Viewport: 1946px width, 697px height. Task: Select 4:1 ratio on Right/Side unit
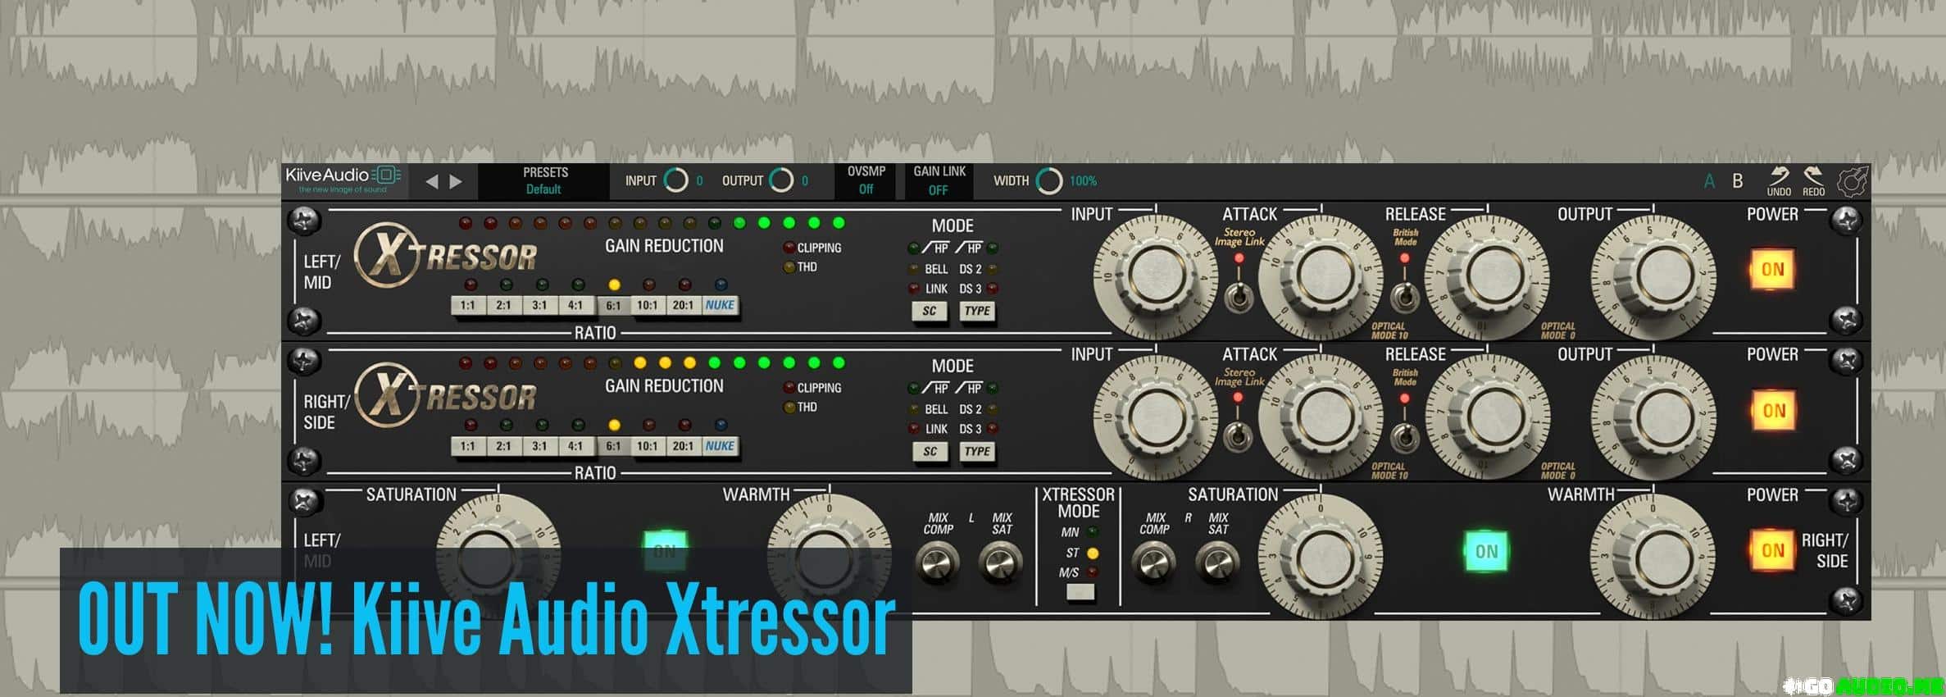pyautogui.click(x=575, y=447)
